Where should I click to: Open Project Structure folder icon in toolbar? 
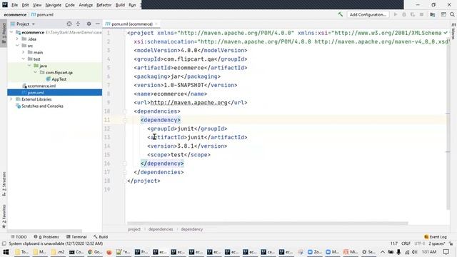(433, 14)
